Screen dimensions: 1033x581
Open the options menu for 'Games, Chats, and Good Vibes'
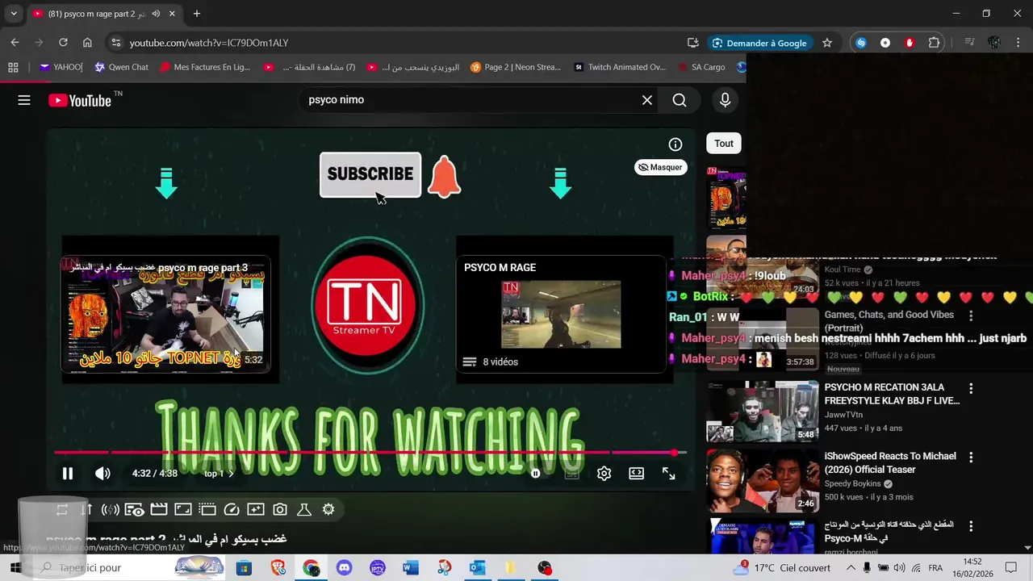click(x=971, y=316)
